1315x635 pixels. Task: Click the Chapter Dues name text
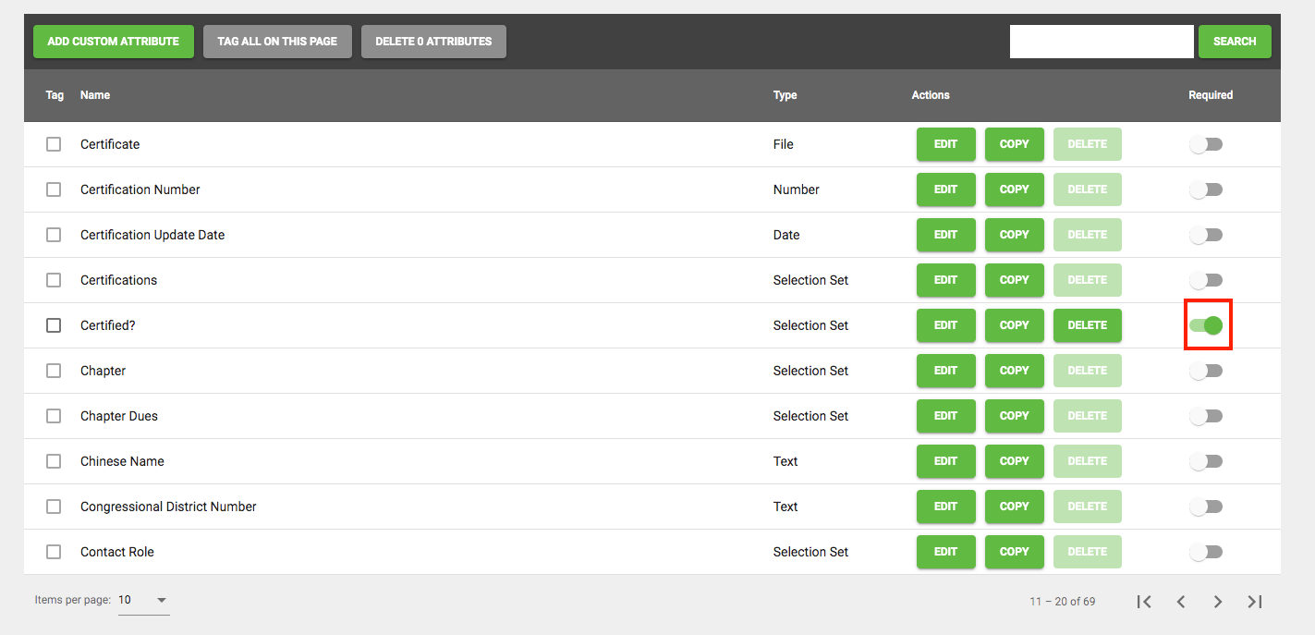[x=119, y=416]
